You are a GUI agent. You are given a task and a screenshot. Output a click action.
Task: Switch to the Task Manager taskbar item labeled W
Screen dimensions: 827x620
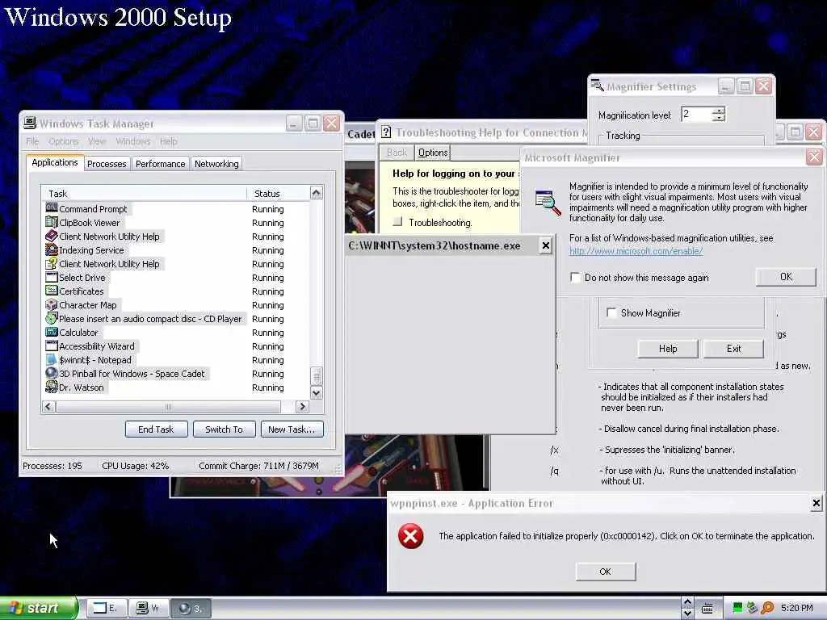[x=148, y=608]
